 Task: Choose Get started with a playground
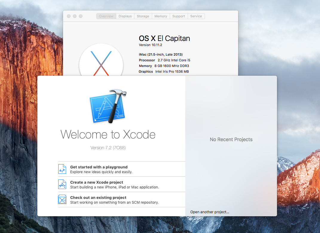pos(122,169)
